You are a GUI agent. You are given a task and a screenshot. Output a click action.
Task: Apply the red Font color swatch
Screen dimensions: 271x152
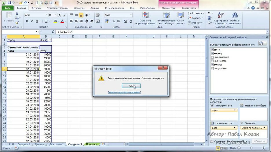(x=62, y=21)
